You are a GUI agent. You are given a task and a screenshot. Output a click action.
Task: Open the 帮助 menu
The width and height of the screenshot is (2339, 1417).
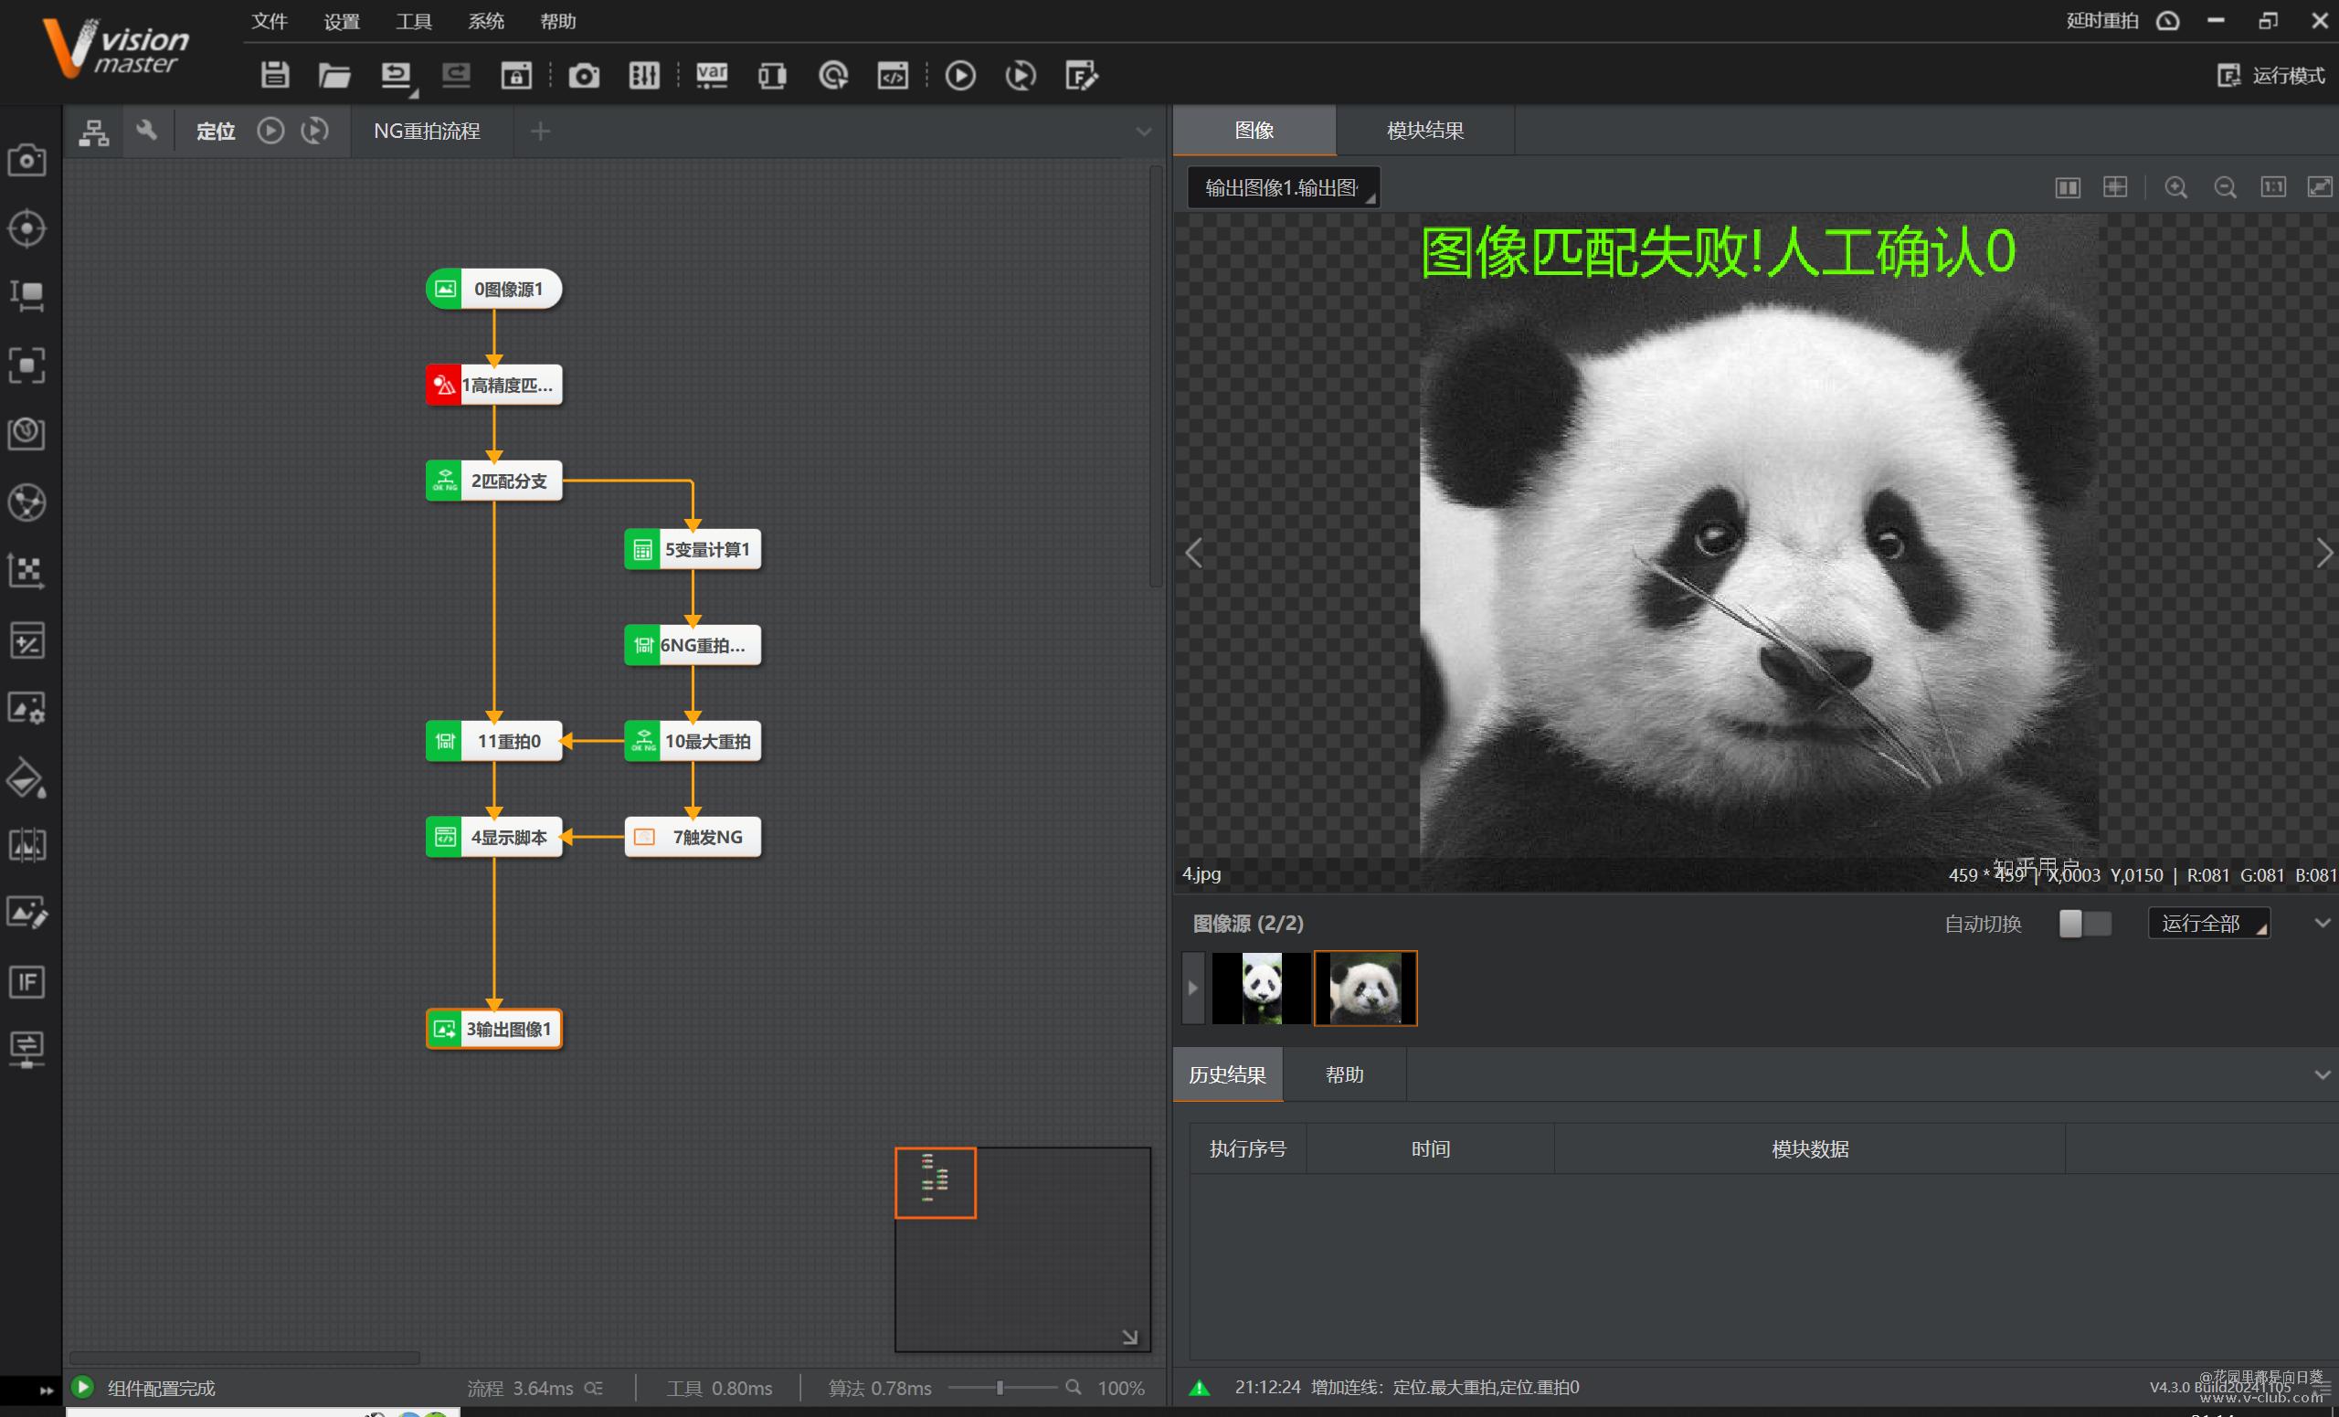point(558,21)
